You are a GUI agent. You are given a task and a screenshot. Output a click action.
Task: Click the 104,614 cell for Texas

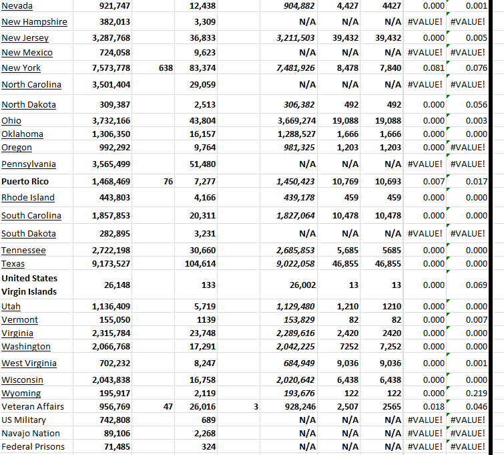[200, 264]
